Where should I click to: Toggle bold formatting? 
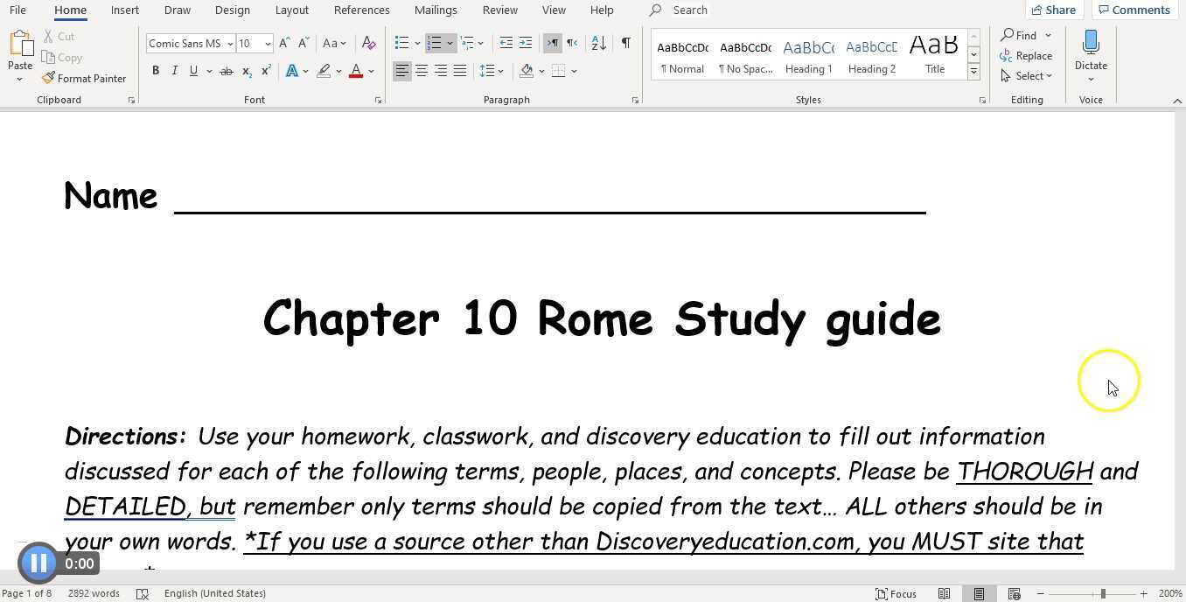156,71
